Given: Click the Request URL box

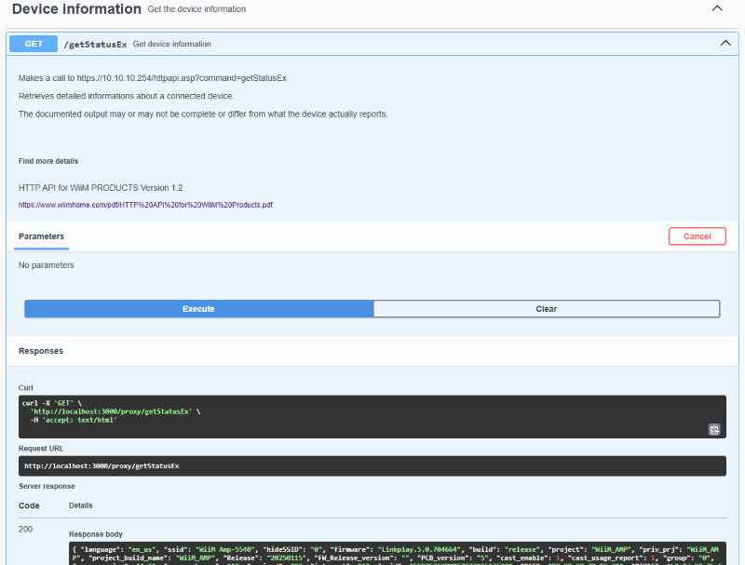Looking at the screenshot, I should point(372,466).
